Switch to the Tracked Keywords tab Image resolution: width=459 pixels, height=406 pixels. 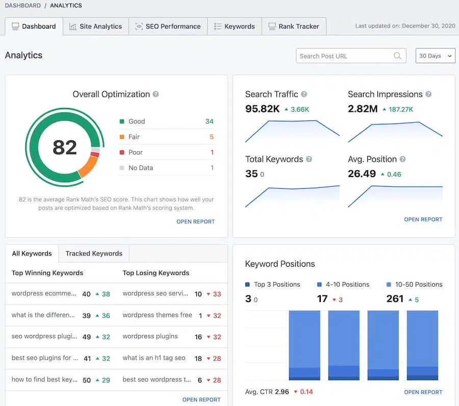coord(93,253)
